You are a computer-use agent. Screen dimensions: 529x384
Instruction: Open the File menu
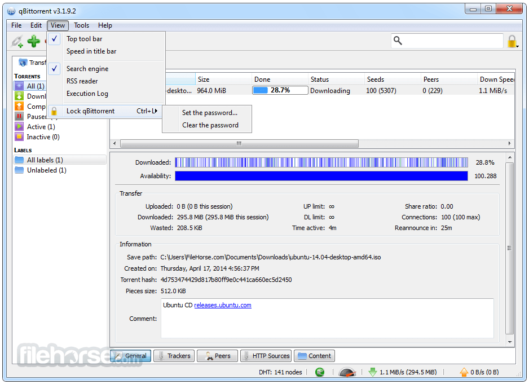[16, 25]
